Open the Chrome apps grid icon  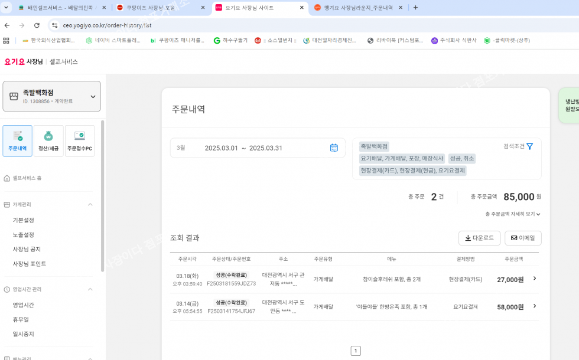point(6,40)
